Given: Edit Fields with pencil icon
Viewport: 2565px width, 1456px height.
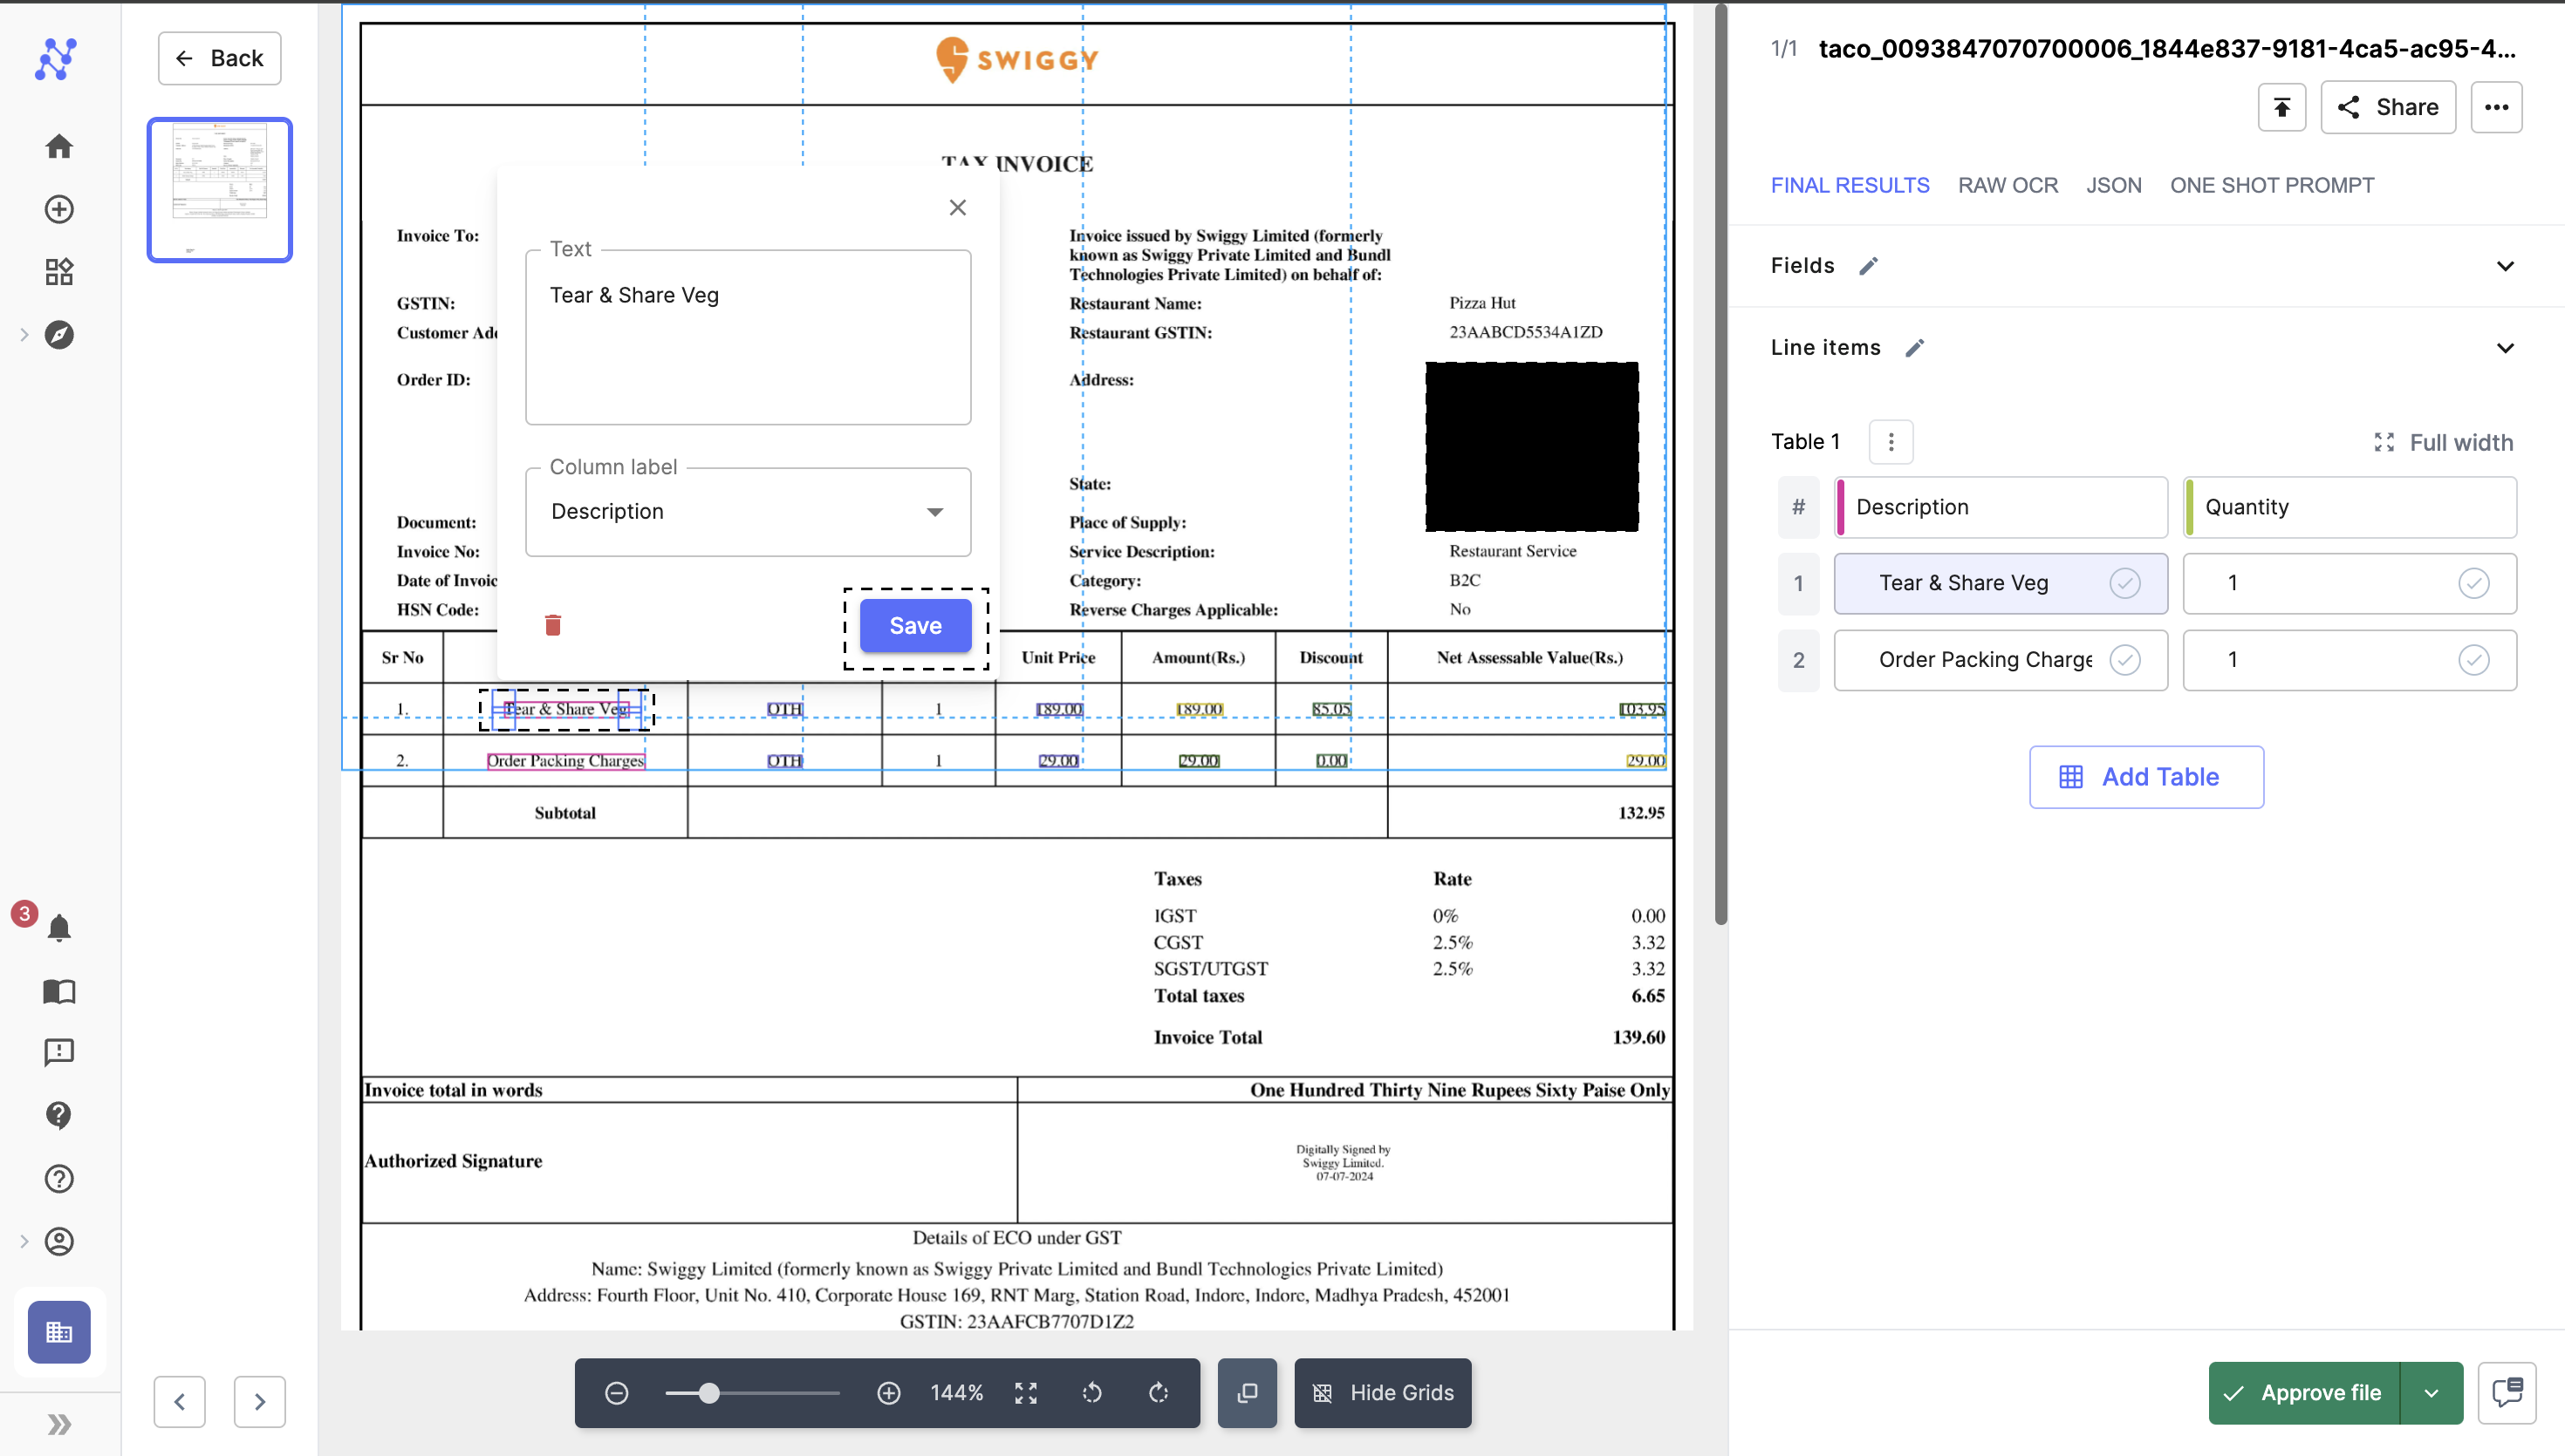Looking at the screenshot, I should (1868, 266).
